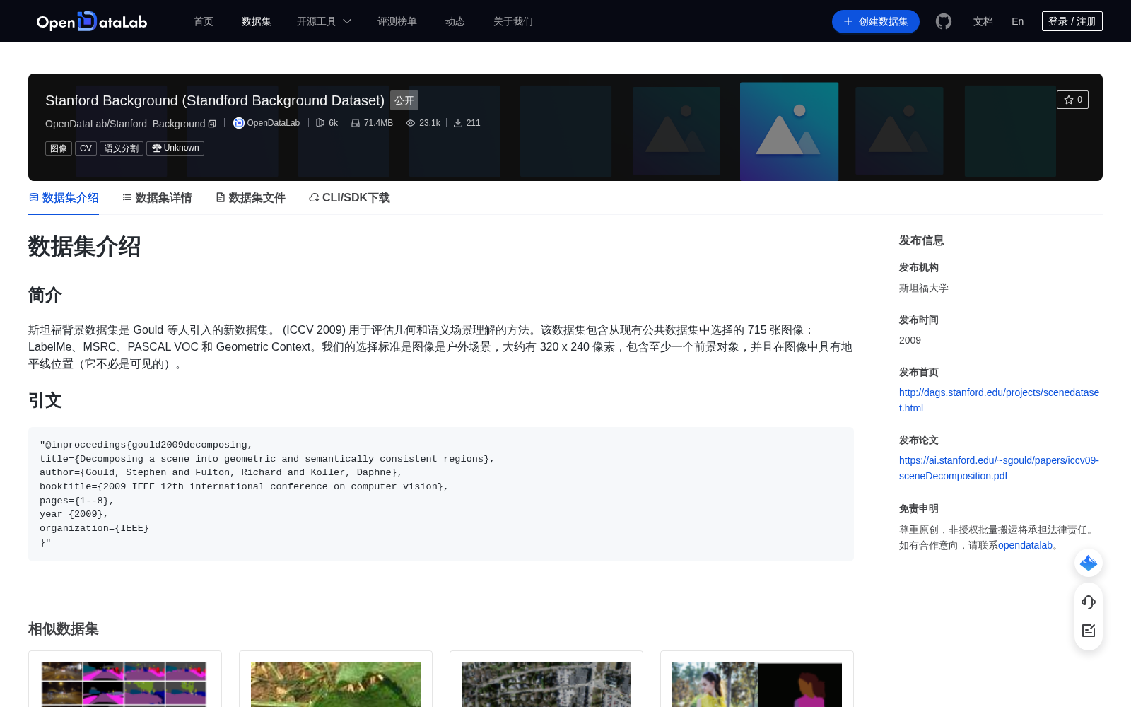Click the 语义分割 tag
Screen dimensions: 1131x707
pyautogui.click(x=122, y=148)
